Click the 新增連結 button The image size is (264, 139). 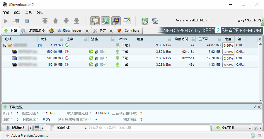tap(15, 128)
